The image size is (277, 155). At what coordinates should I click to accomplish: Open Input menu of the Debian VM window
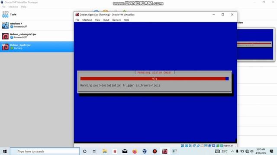point(106,20)
